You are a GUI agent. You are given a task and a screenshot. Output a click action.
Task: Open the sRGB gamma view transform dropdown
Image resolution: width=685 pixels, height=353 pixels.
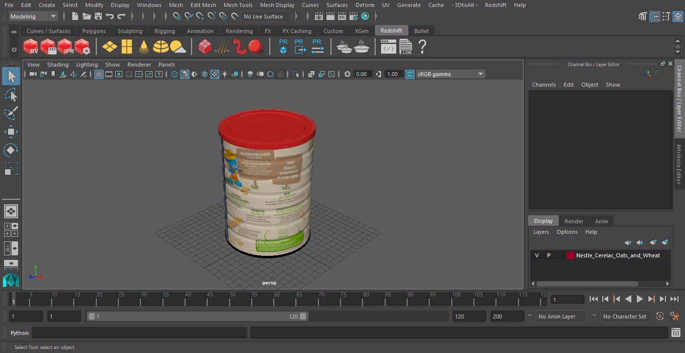point(450,74)
